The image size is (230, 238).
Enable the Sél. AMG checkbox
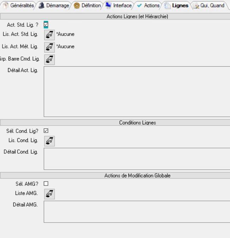pyautogui.click(x=46, y=183)
